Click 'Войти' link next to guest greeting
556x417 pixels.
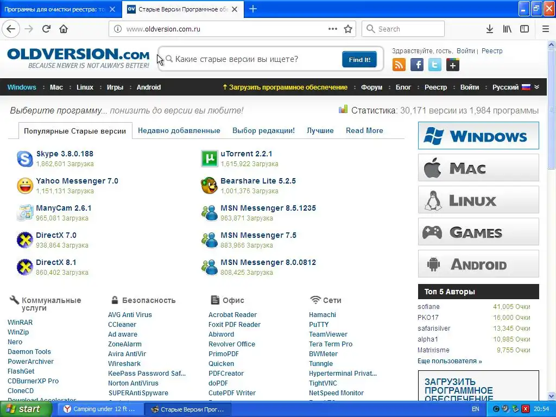tap(465, 50)
